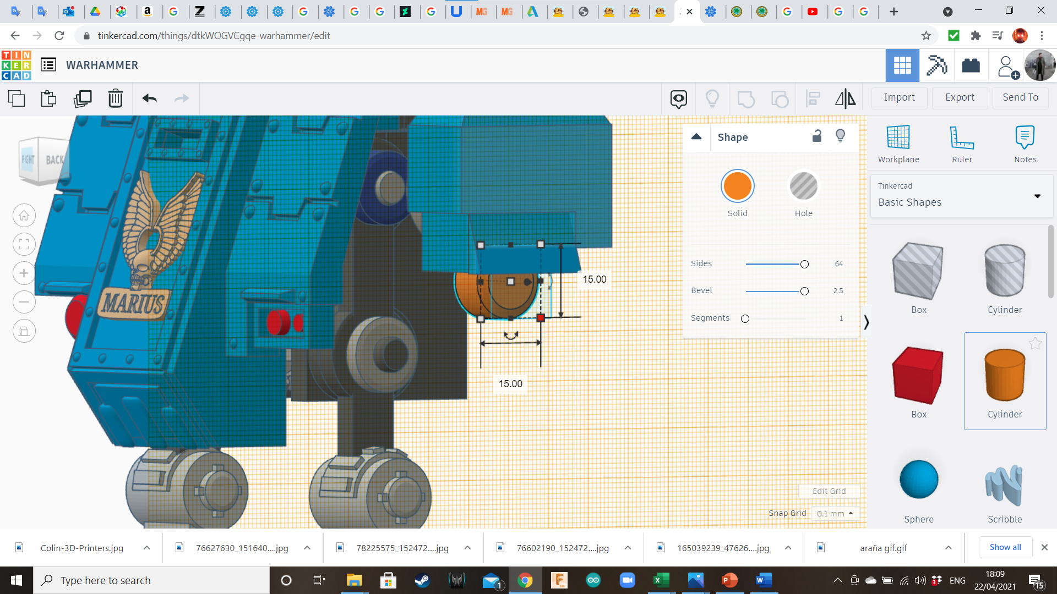This screenshot has height=594, width=1057.
Task: Collapse the Shape panel arrow
Action: click(696, 137)
